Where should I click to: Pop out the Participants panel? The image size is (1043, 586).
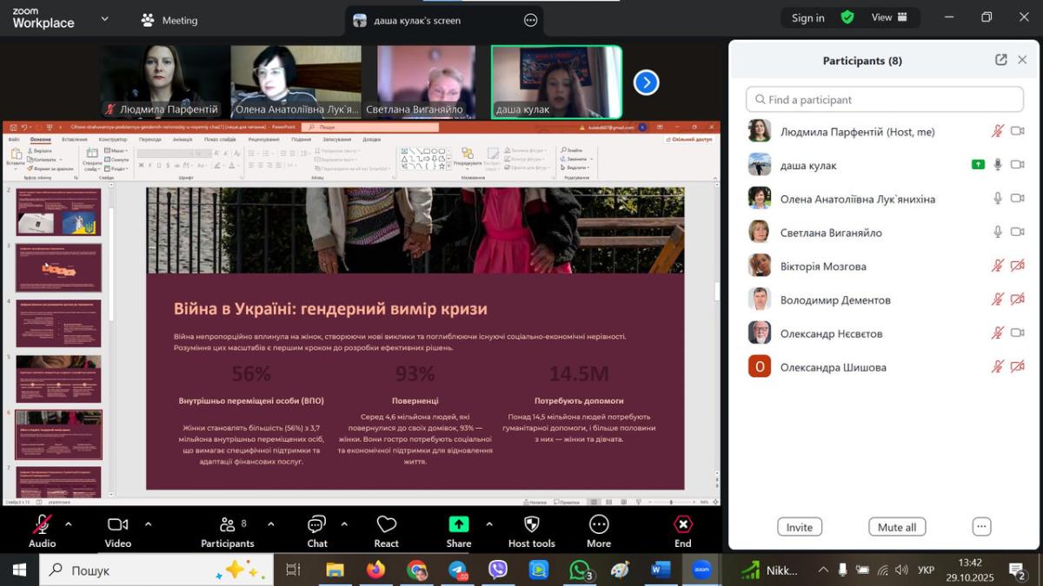pyautogui.click(x=1000, y=60)
